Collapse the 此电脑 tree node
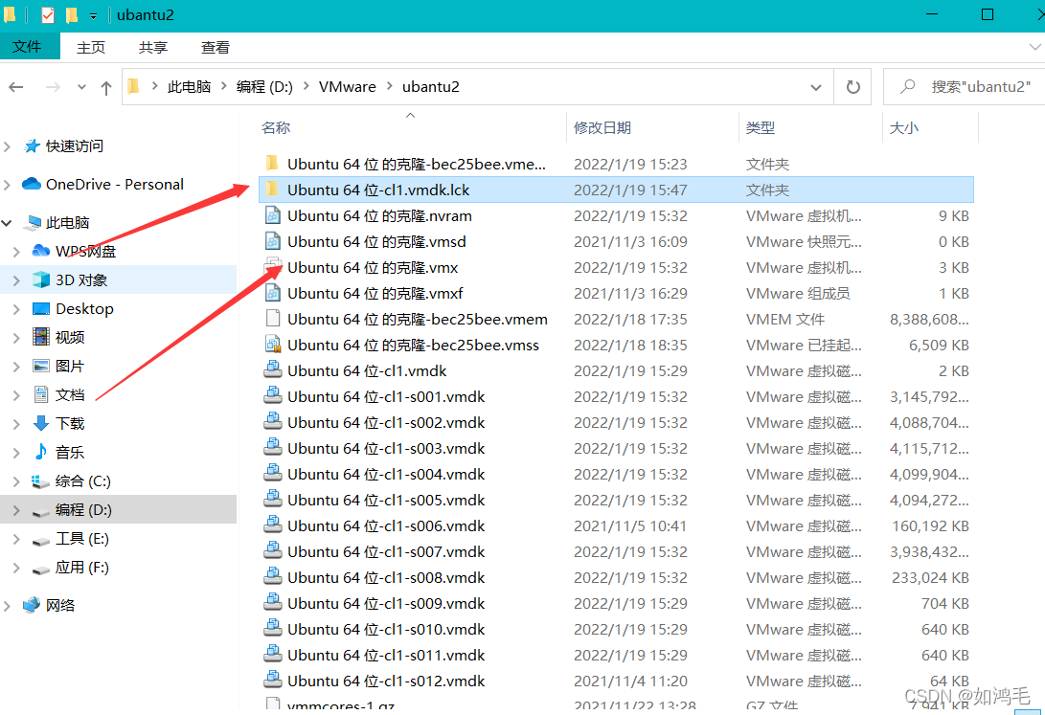This screenshot has width=1045, height=715. pos(8,223)
